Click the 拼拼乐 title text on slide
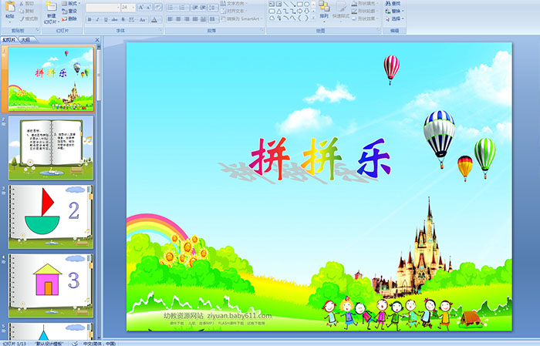Viewport: 540px width, 346px height. click(x=320, y=159)
